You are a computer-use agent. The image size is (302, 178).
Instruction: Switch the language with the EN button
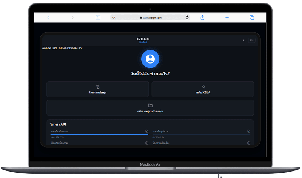[252, 40]
